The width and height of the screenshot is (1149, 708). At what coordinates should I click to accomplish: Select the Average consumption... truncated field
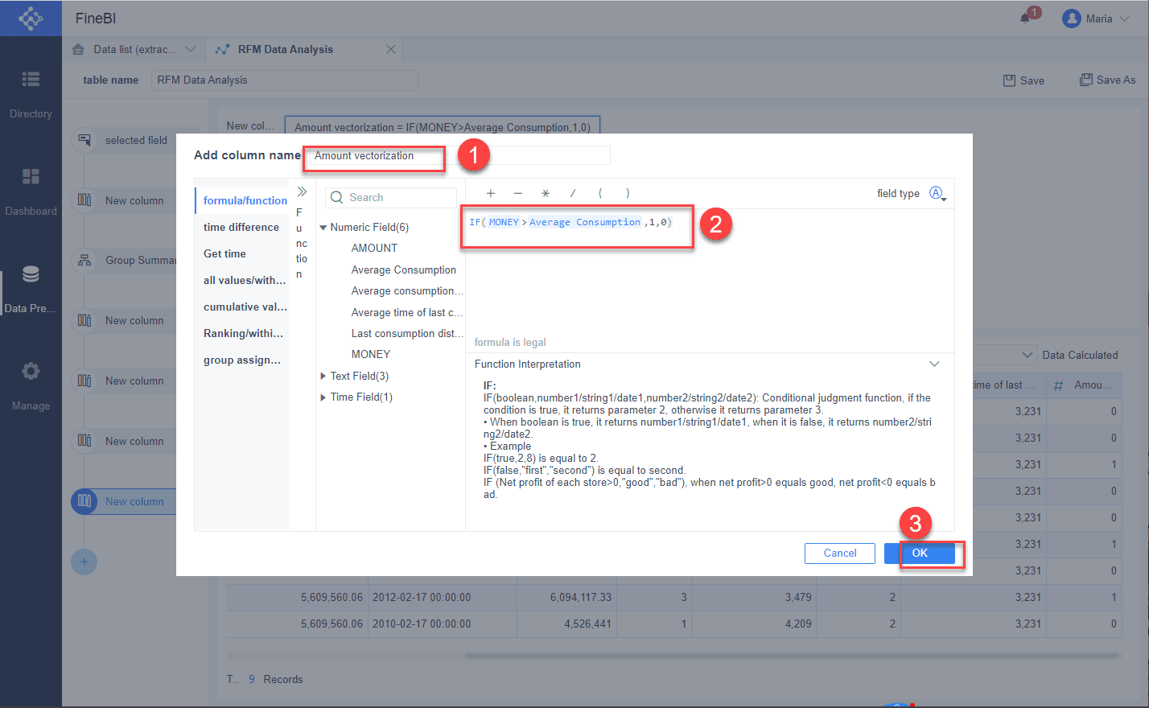click(x=407, y=291)
